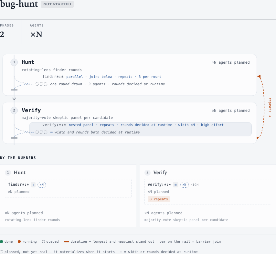The width and height of the screenshot is (276, 254).
Task: Select the verify:*:* nested panel row
Action: [141, 129]
